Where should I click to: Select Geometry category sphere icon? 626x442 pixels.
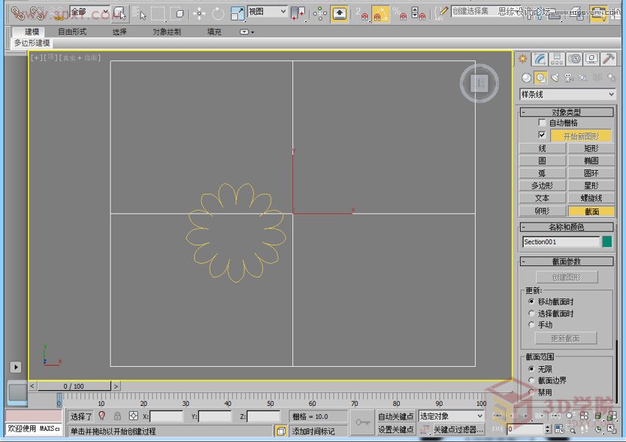click(526, 77)
